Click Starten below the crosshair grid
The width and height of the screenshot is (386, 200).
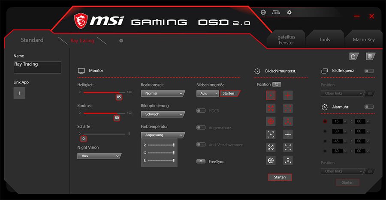[280, 177]
